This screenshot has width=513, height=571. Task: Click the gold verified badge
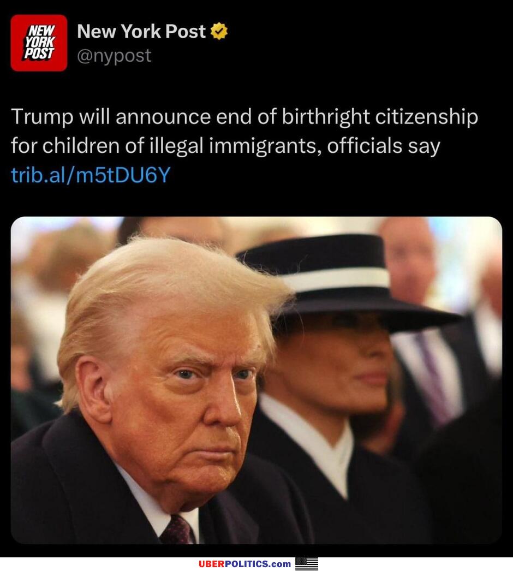pyautogui.click(x=219, y=31)
